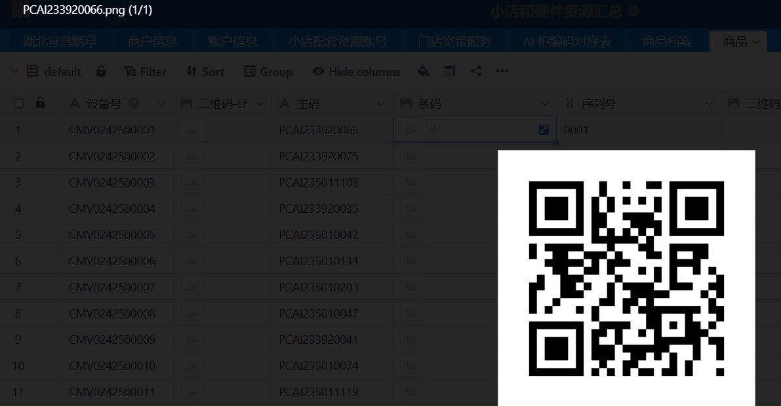Screen dimensions: 781x406
Task: Click the 二维码-LF image in row 1
Action: (191, 130)
